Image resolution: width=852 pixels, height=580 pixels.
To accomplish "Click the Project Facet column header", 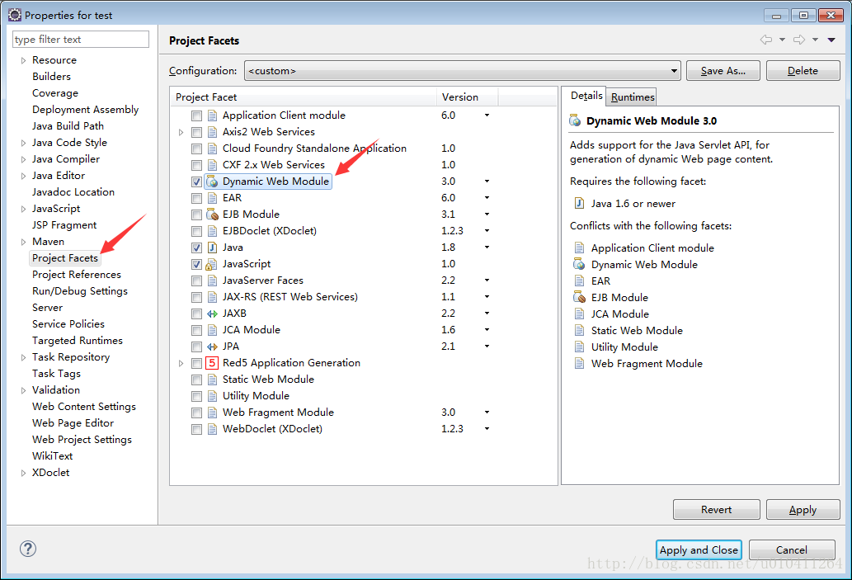I will point(304,97).
